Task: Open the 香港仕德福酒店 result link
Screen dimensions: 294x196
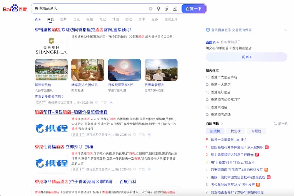Action: click(64, 147)
